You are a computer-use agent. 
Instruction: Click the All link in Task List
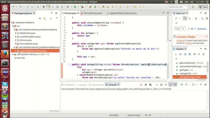click(x=192, y=29)
